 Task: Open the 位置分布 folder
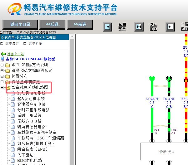click(20, 76)
